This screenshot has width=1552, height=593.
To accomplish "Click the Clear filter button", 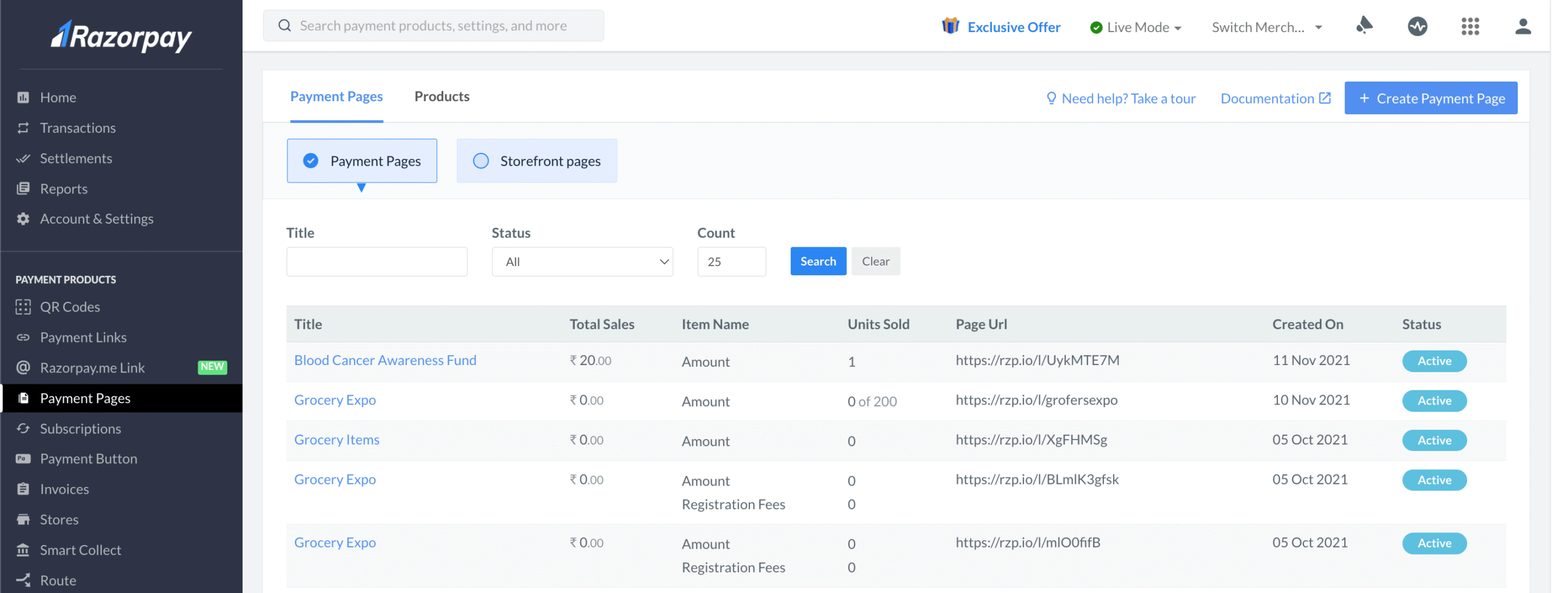I will (875, 261).
